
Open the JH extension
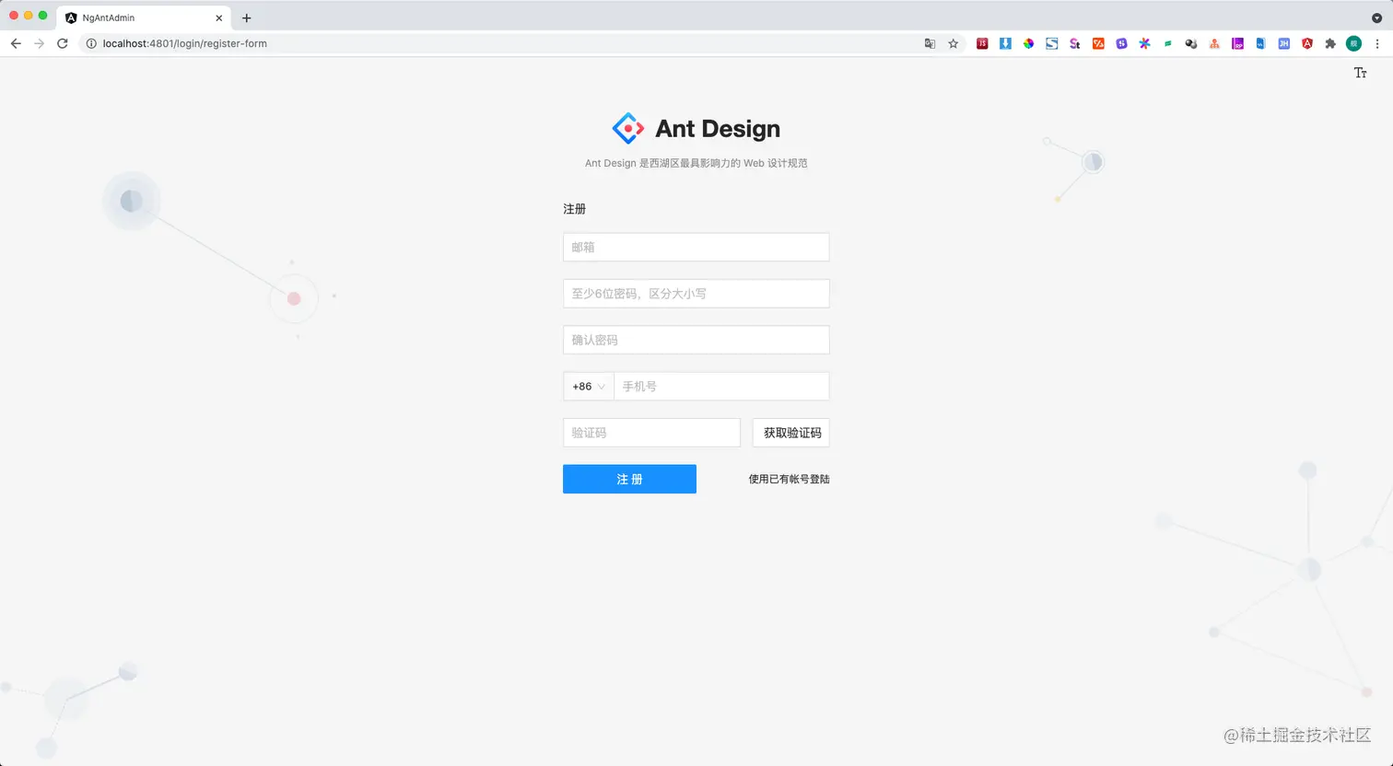click(x=1283, y=43)
